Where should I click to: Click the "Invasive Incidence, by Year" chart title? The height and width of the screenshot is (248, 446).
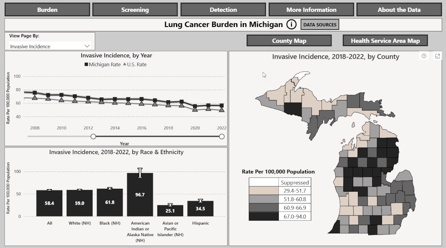click(x=116, y=56)
